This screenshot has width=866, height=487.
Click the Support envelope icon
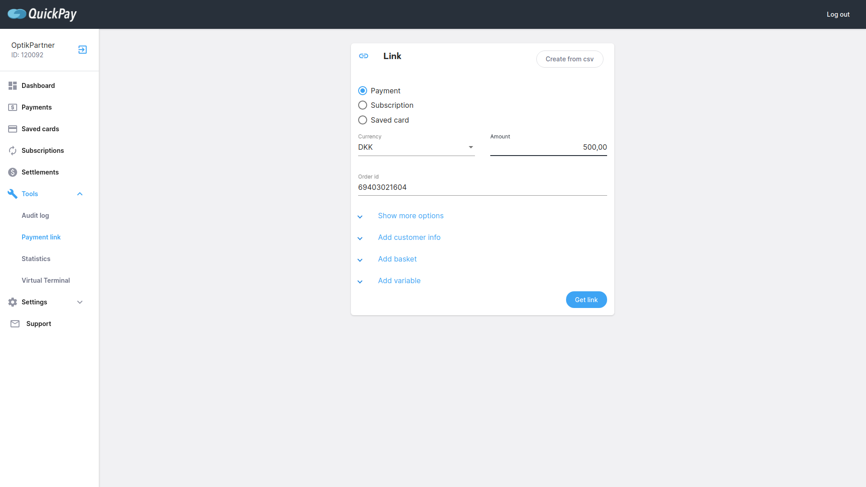[x=15, y=324]
